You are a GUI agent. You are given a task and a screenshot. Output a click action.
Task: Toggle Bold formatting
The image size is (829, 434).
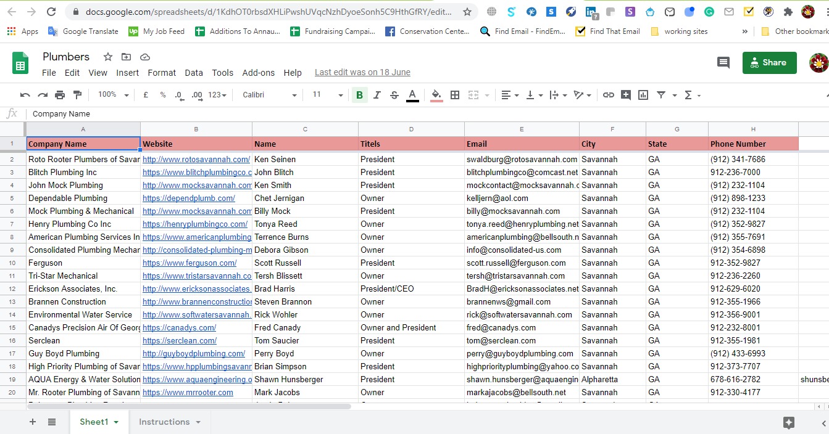[359, 95]
